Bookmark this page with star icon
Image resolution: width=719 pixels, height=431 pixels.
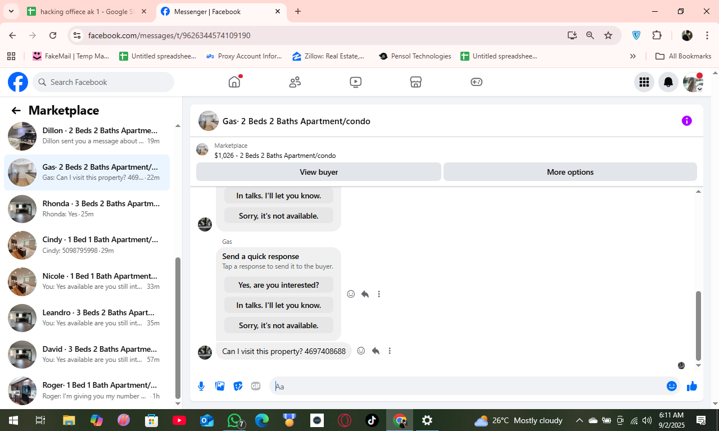click(608, 35)
